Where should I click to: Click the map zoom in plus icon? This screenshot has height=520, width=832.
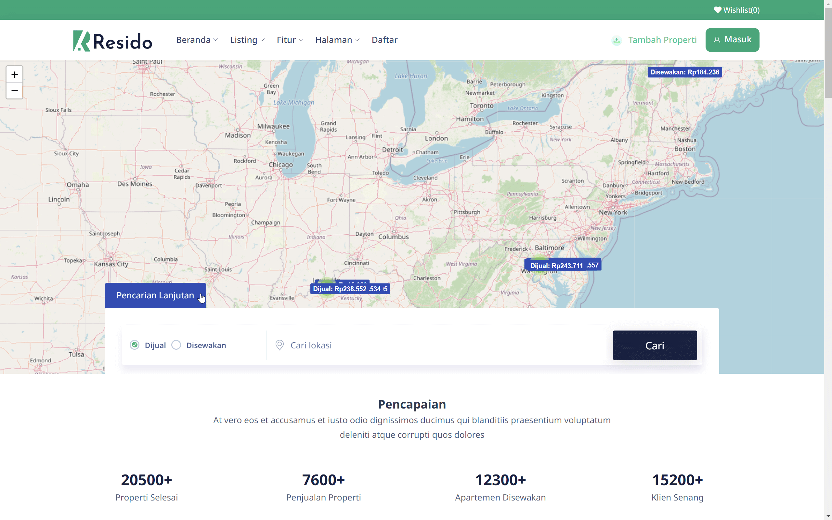14,74
